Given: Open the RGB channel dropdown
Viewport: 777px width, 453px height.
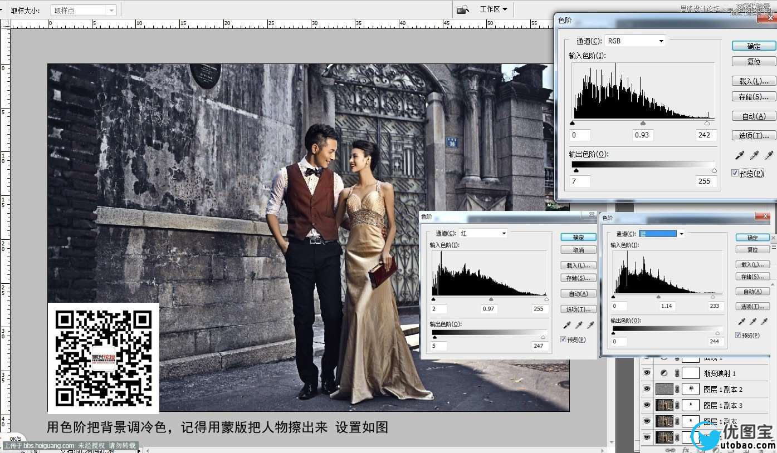Looking at the screenshot, I should 635,41.
